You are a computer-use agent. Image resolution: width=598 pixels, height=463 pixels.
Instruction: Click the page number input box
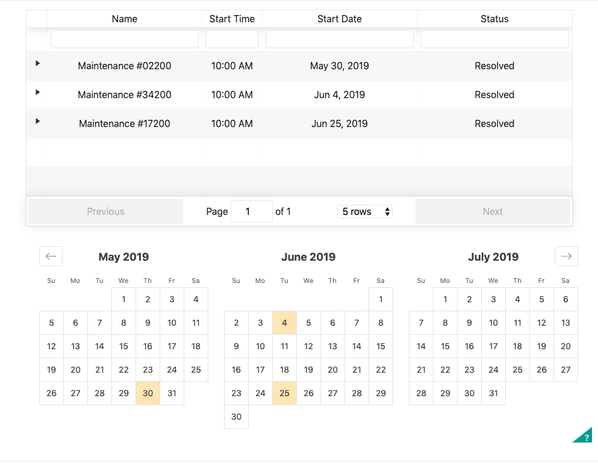[x=251, y=211]
